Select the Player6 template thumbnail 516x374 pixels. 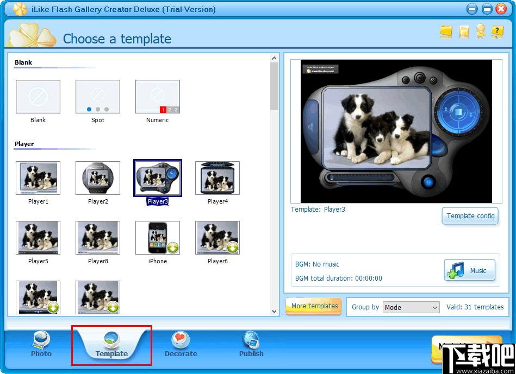click(217, 238)
